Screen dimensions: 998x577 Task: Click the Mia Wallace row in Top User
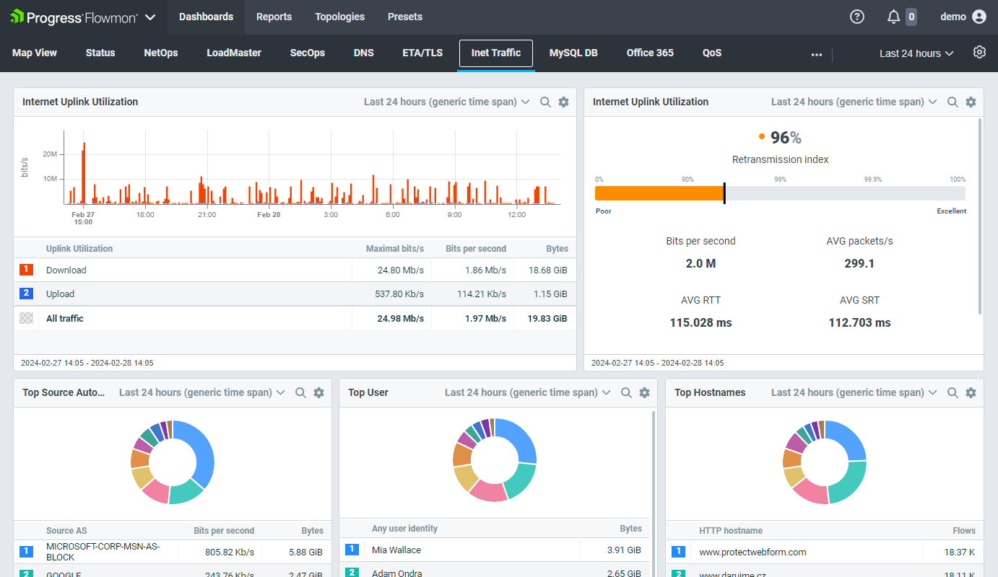tap(396, 550)
